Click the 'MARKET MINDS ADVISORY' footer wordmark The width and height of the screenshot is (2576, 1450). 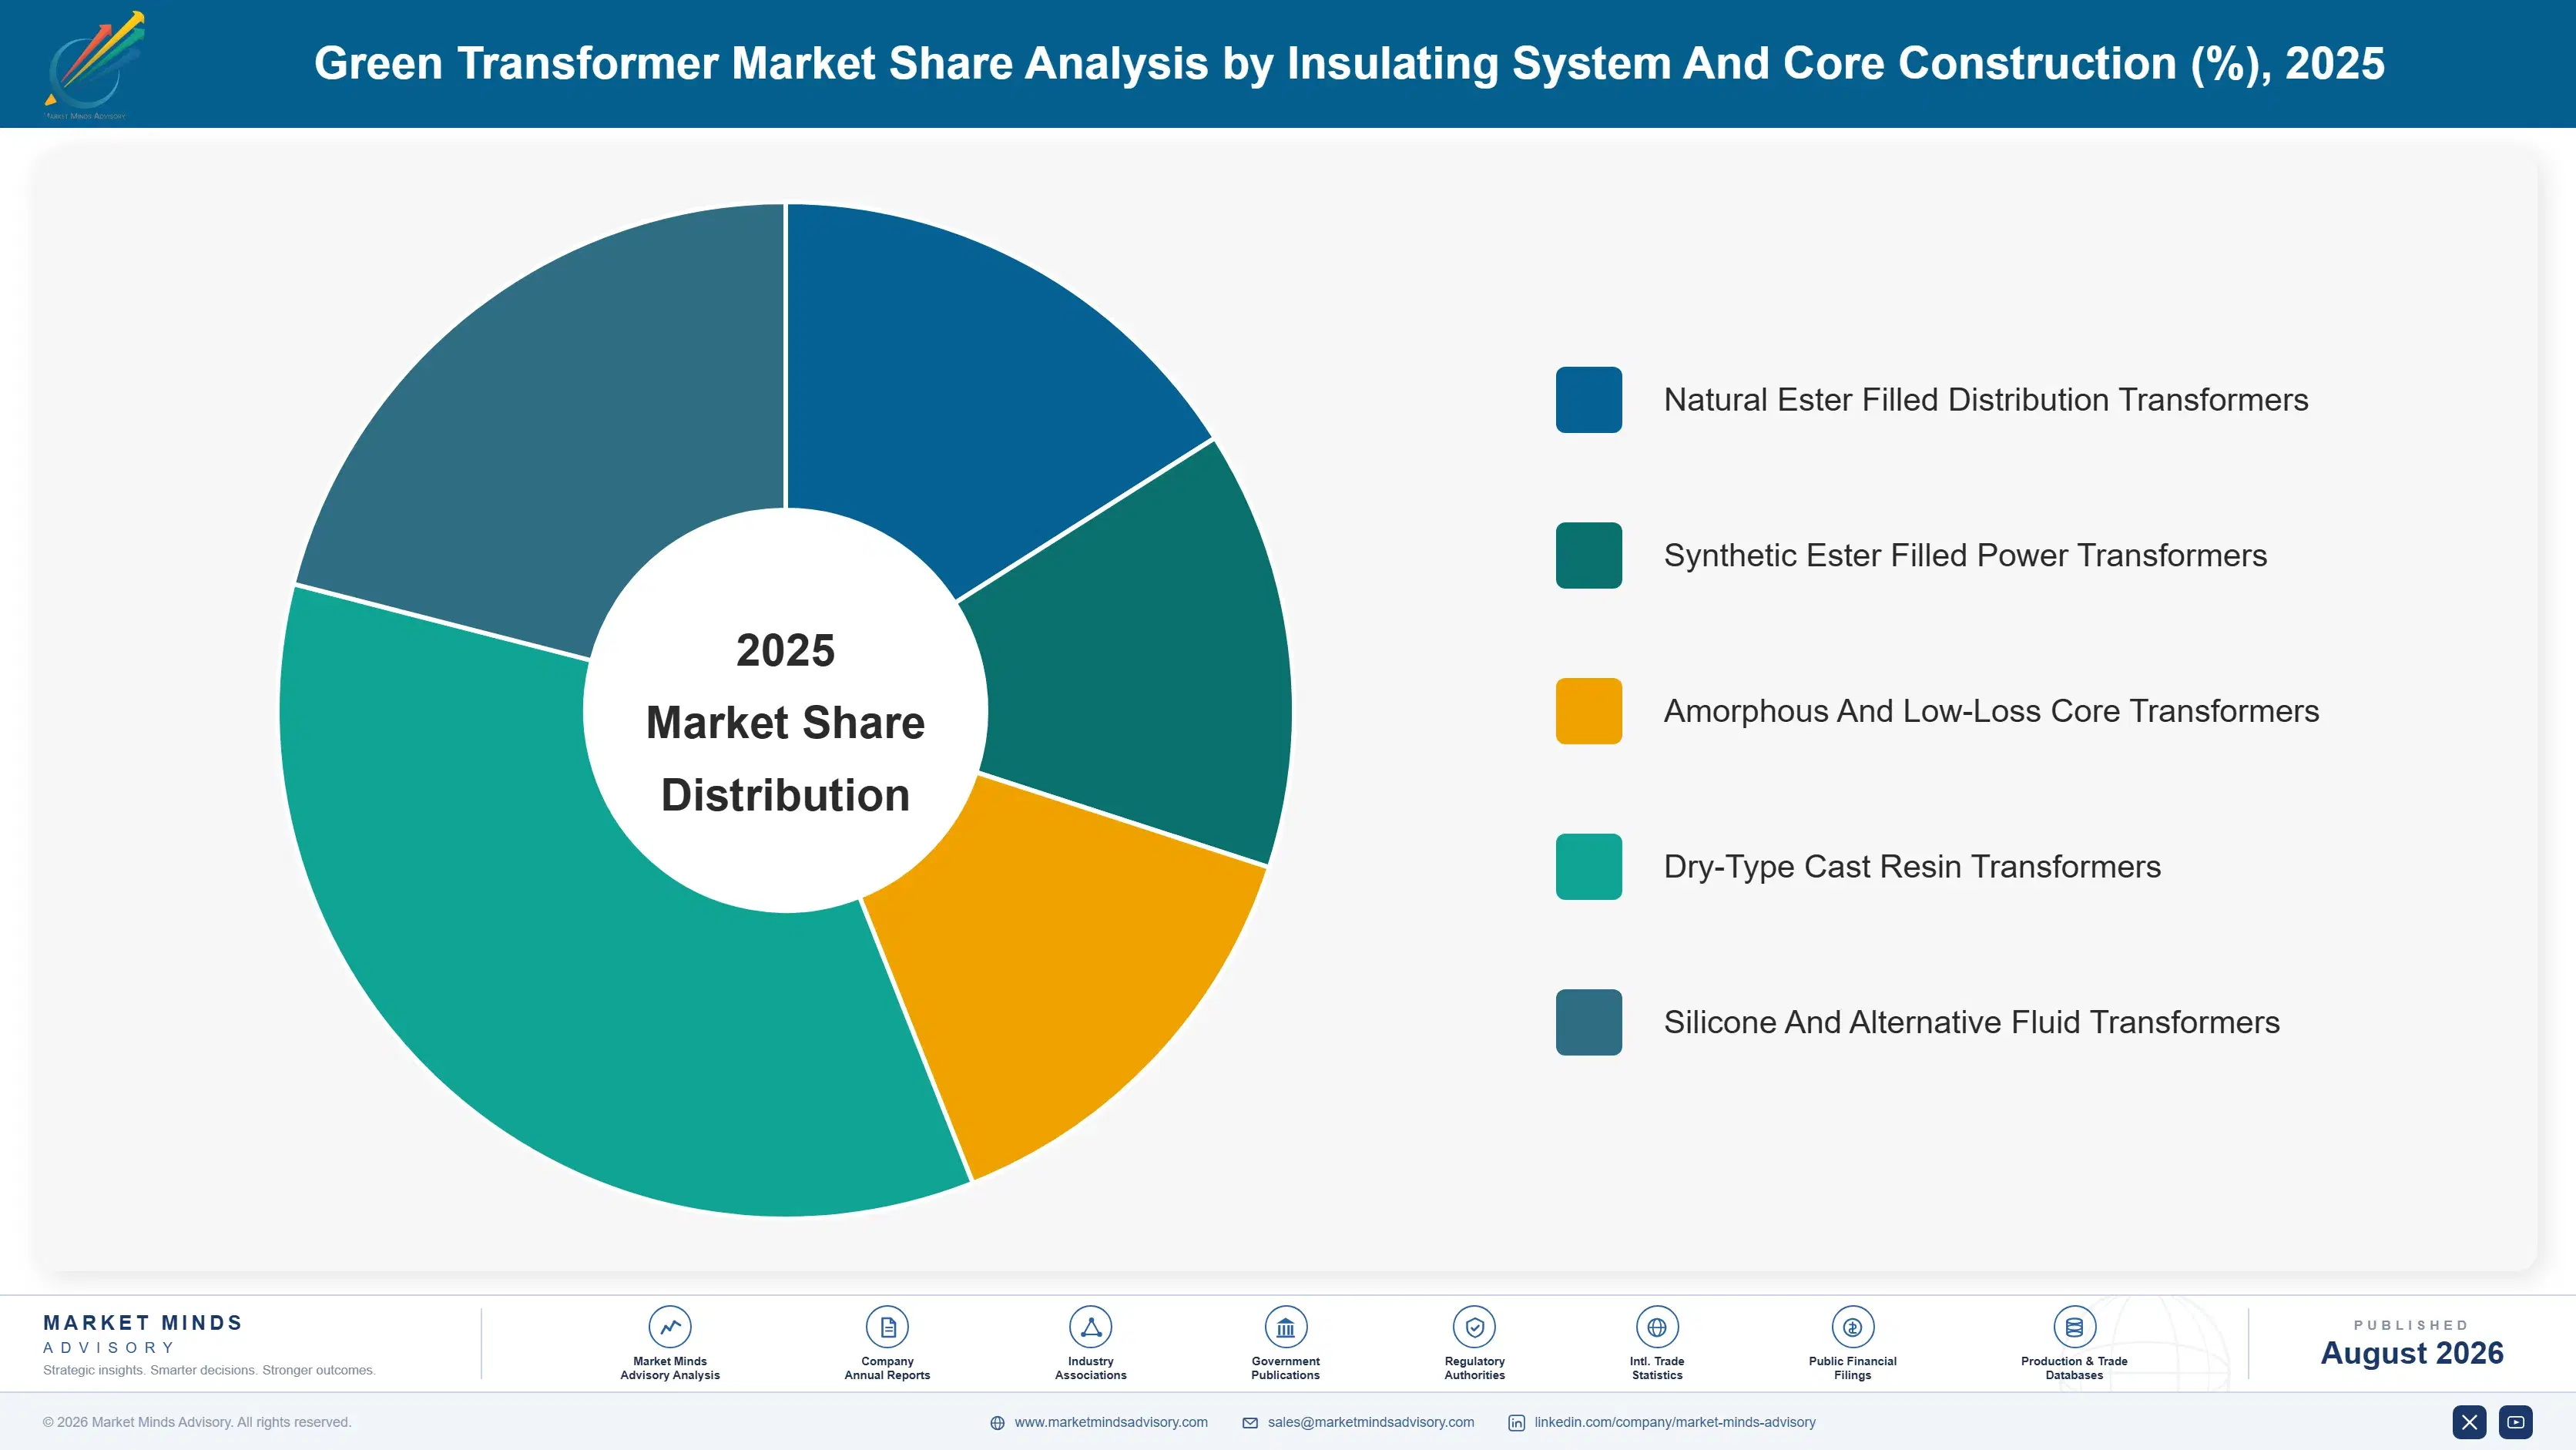[143, 1334]
